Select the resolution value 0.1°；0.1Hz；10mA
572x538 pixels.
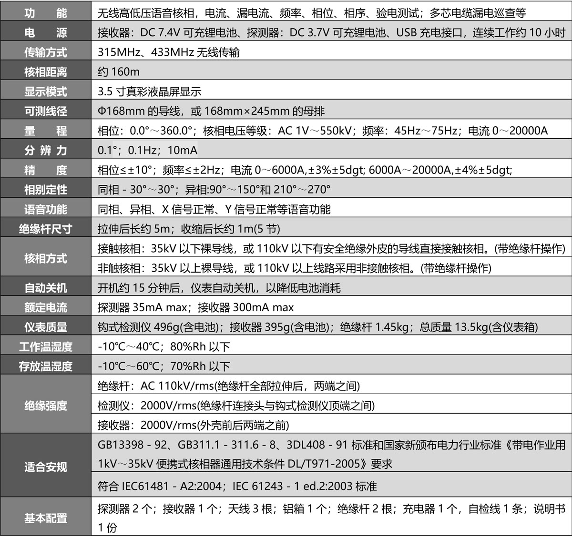coord(147,150)
